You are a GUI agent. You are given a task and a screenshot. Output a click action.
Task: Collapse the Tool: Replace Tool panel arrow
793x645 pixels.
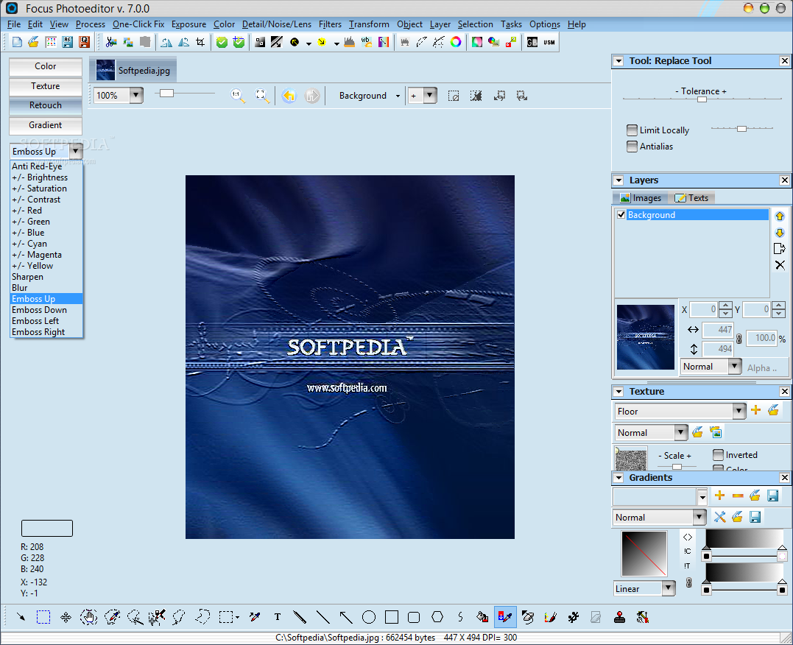pos(618,61)
